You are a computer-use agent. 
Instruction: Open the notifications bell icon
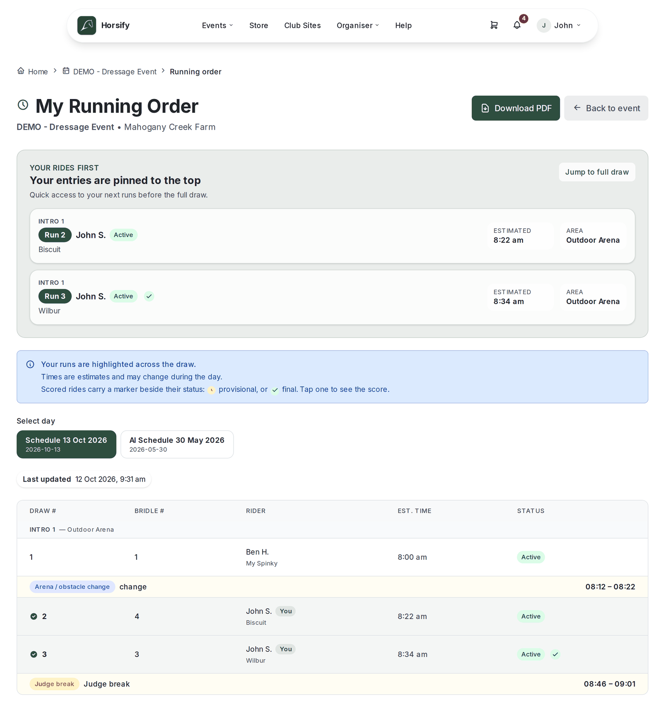[517, 25]
